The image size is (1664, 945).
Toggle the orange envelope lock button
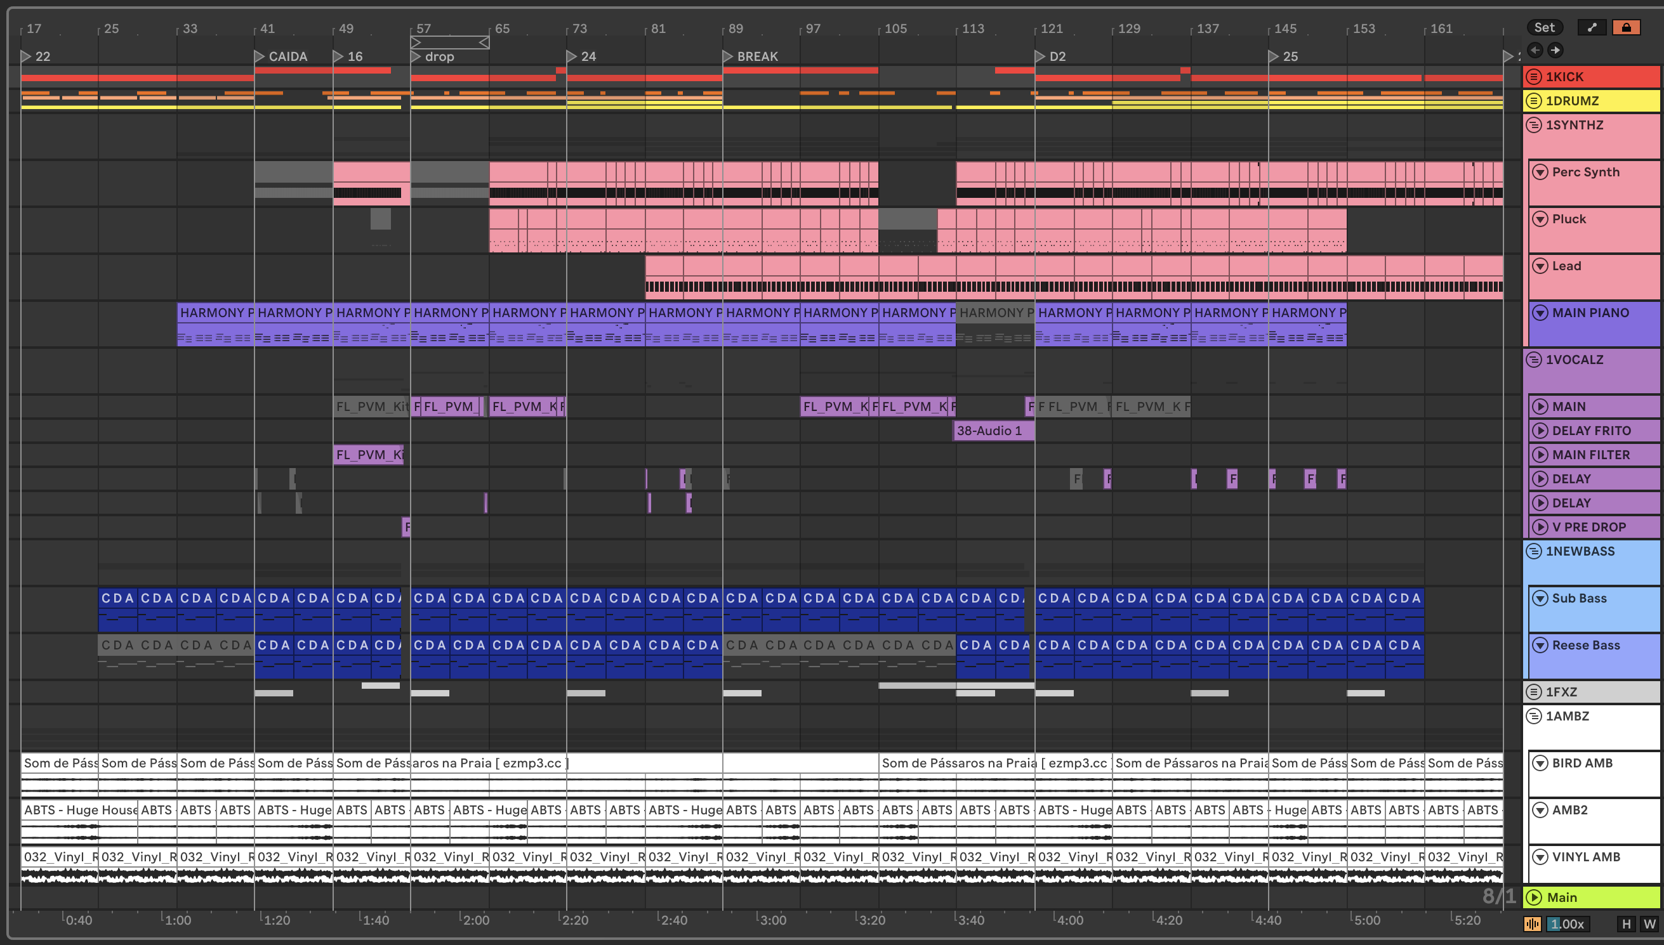1626,27
